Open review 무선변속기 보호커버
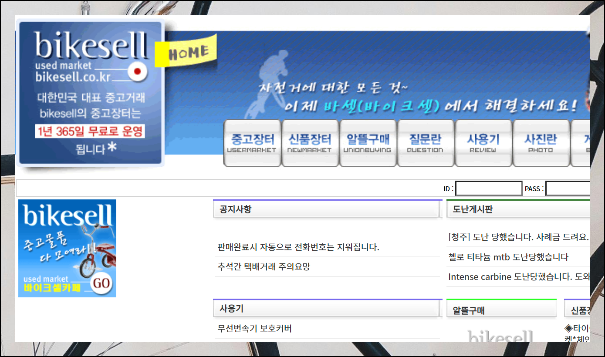Viewport: 605px width, 357px height. tap(254, 328)
